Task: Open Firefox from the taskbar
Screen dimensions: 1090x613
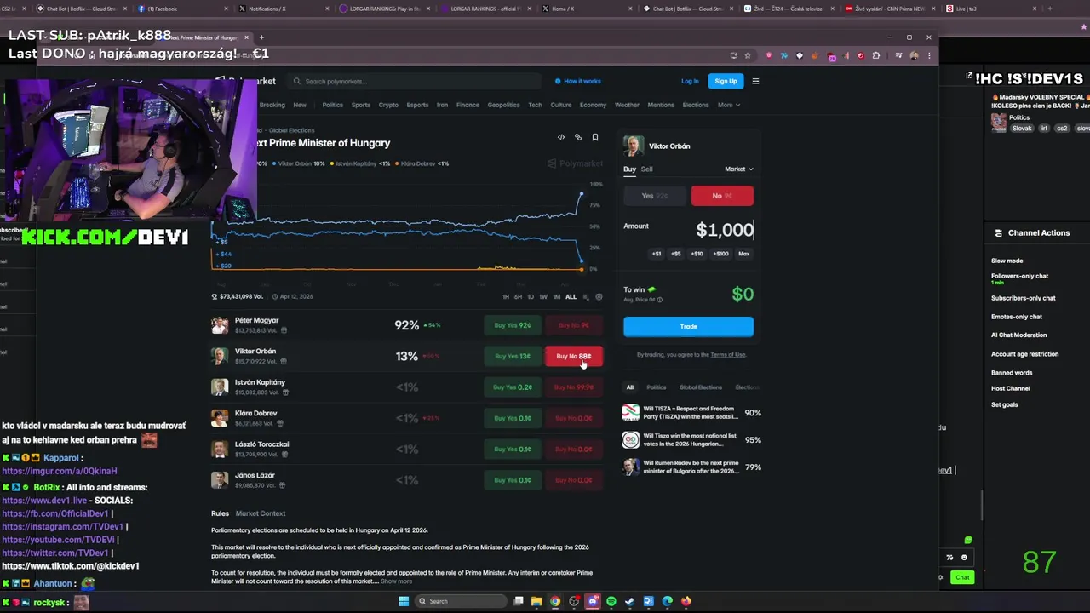Action: click(686, 601)
